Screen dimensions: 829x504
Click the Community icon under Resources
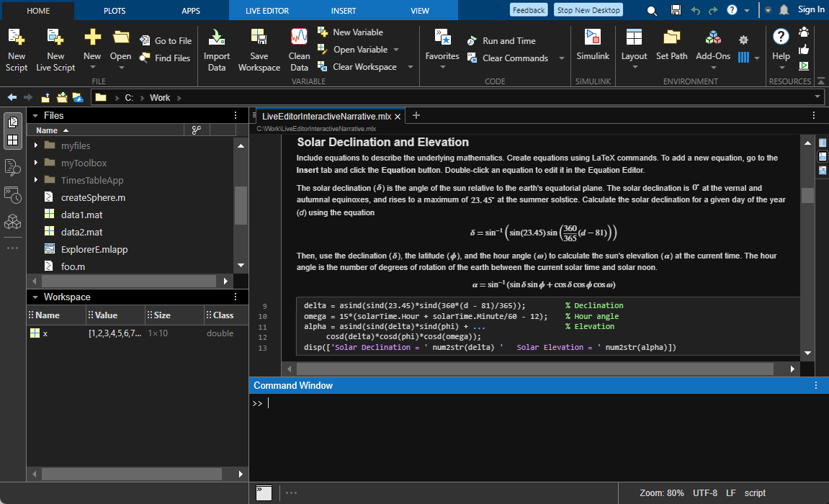[x=805, y=34]
